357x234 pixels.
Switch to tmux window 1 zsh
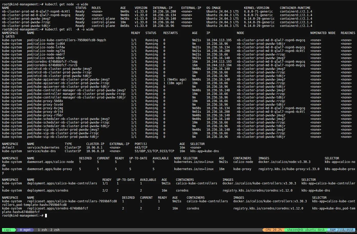point(42,230)
